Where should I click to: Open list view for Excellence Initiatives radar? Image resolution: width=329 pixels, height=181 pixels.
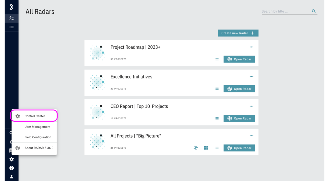click(x=216, y=88)
